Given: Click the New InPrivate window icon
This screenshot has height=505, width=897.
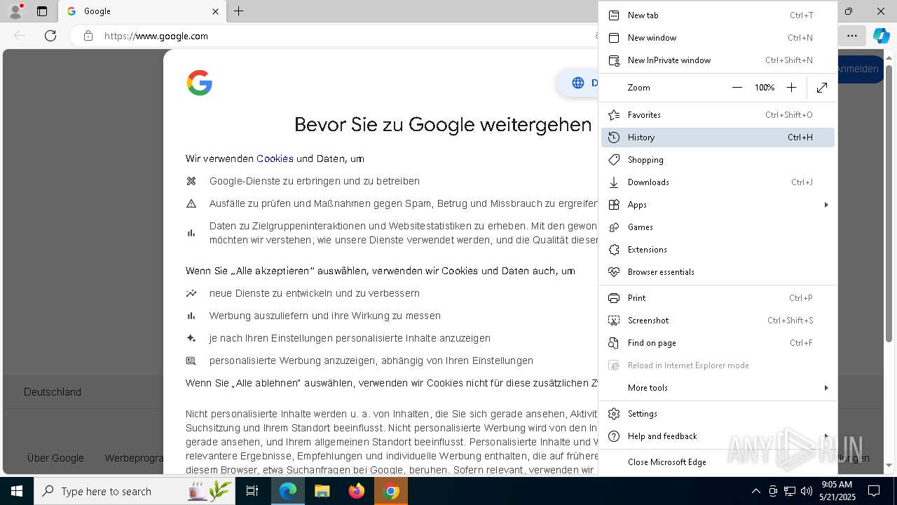Looking at the screenshot, I should (x=614, y=60).
